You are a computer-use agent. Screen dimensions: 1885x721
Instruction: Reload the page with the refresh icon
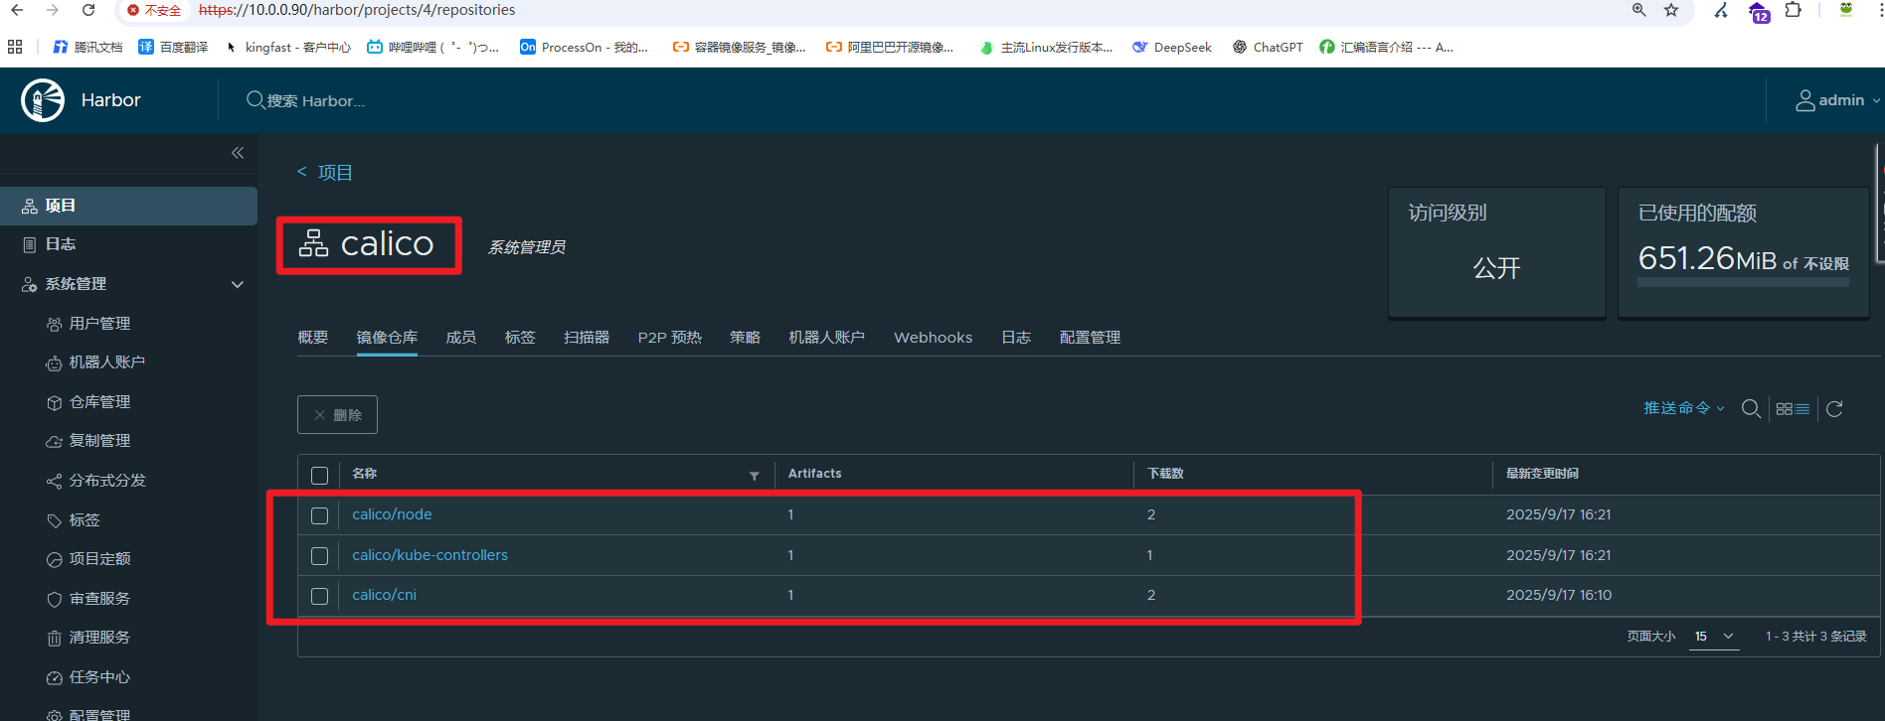click(x=88, y=10)
